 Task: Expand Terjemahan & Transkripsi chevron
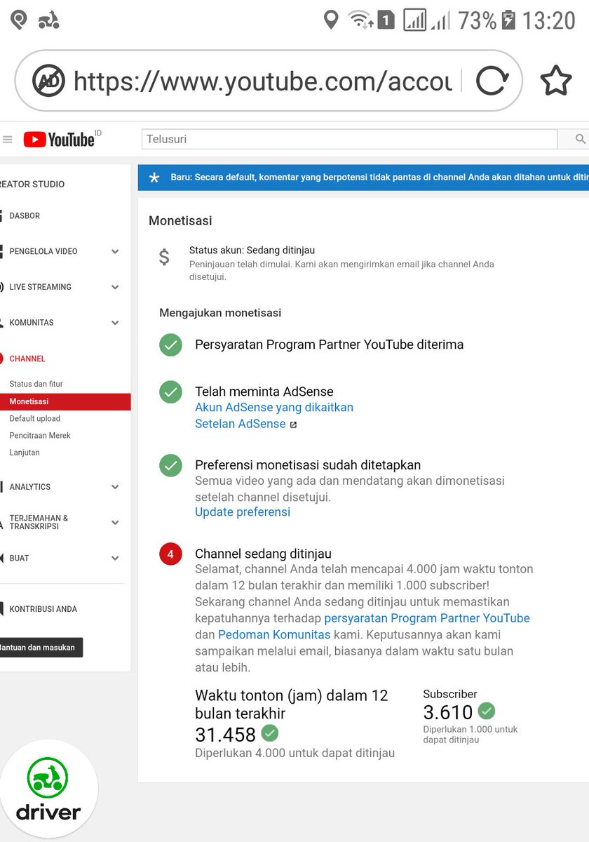(115, 523)
